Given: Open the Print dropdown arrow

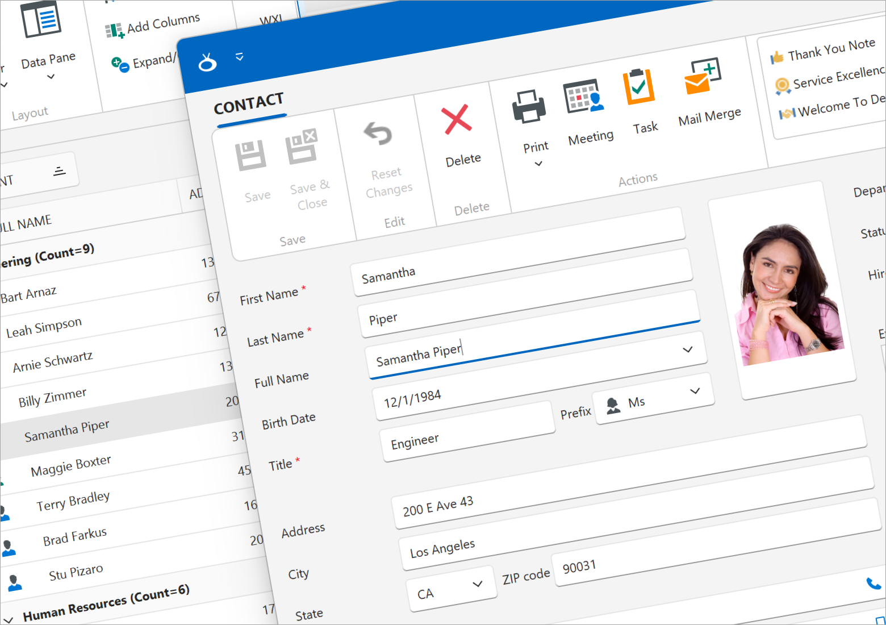Looking at the screenshot, I should click(x=538, y=164).
